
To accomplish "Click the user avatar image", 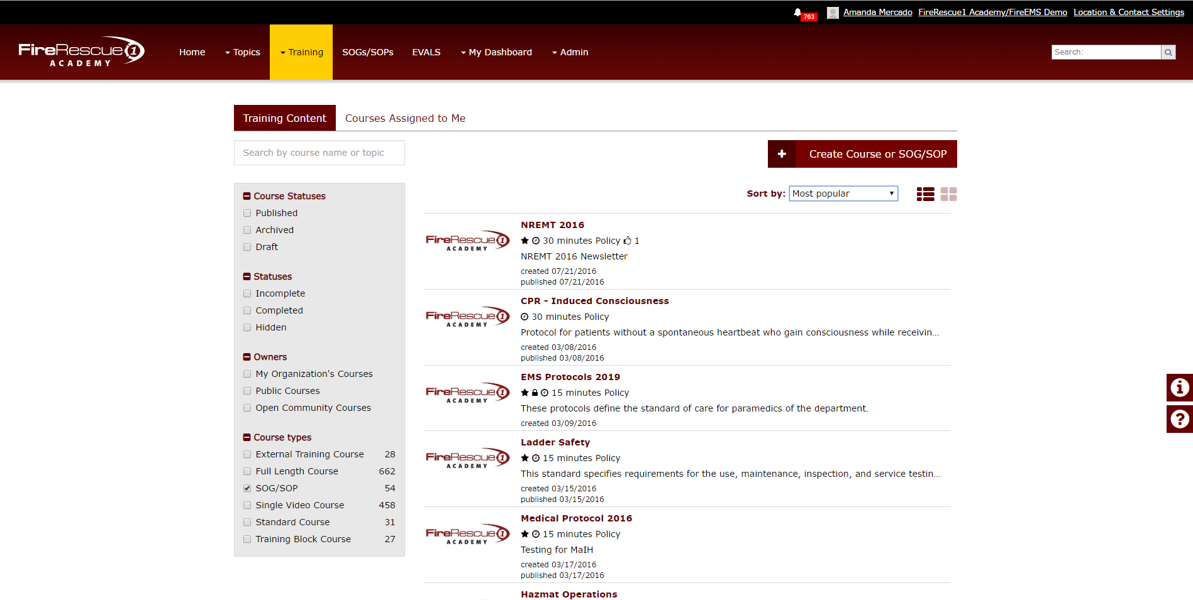I will (833, 13).
